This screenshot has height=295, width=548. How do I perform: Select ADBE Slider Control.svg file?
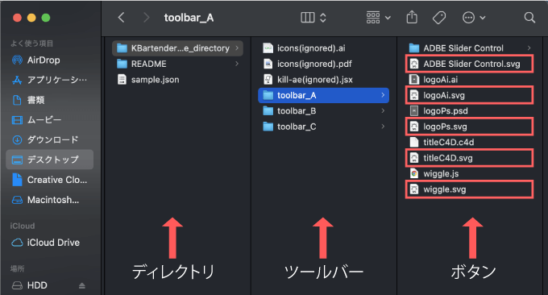pyautogui.click(x=469, y=64)
